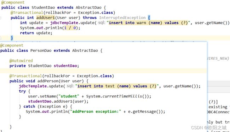Click the "insert into test" SQL string
The width and height of the screenshot is (230, 132).
coord(117,86)
